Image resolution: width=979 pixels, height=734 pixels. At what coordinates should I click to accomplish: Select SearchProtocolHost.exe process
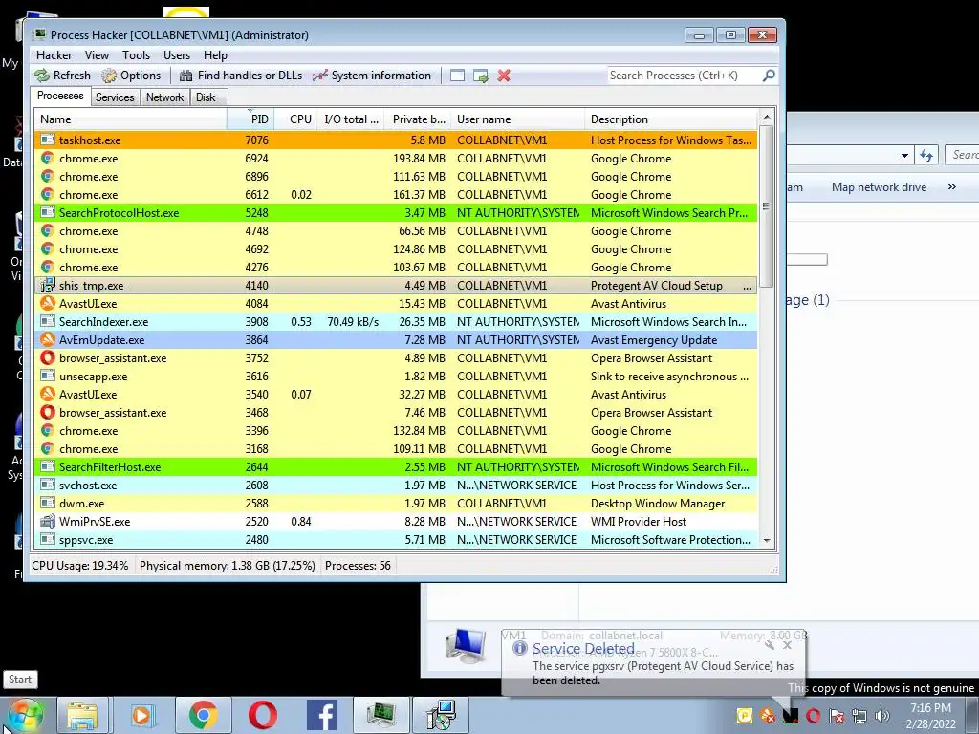click(x=396, y=213)
